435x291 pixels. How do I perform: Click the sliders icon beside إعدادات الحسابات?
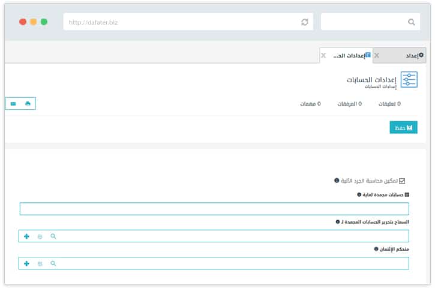409,80
